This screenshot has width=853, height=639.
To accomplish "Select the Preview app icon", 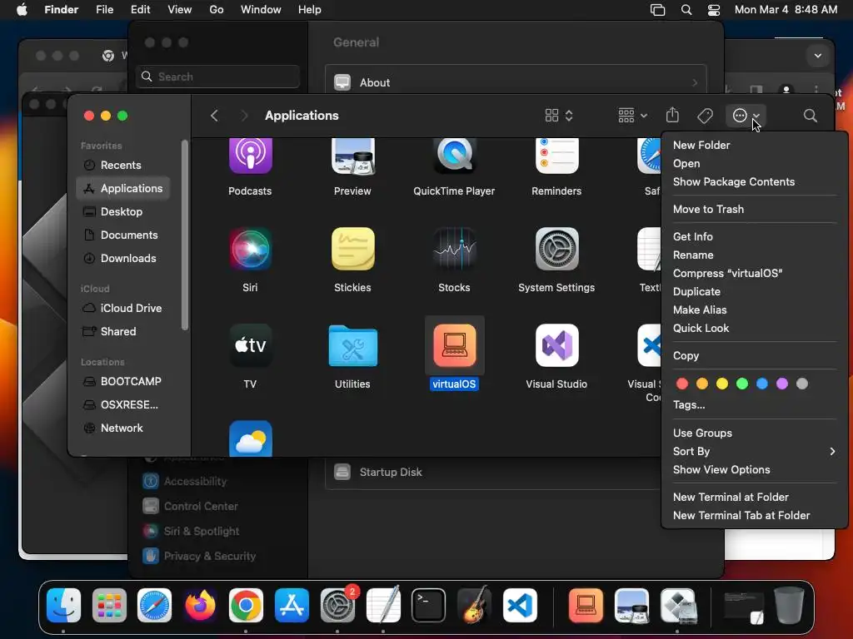I will click(352, 156).
